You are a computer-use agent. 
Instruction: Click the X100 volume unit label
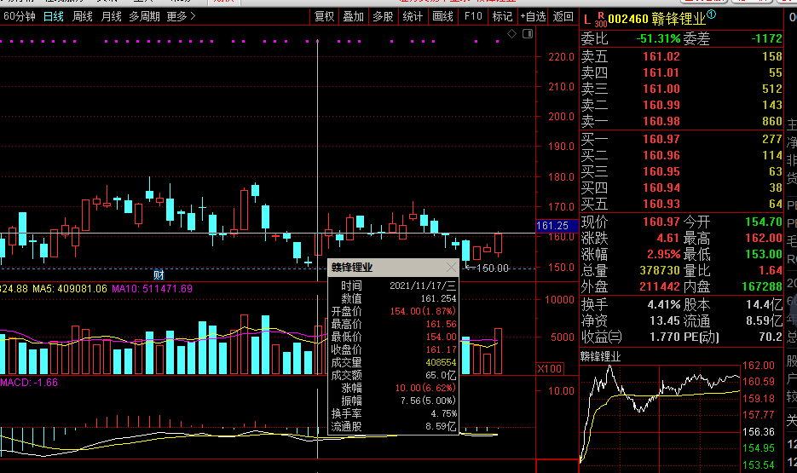[x=550, y=368]
